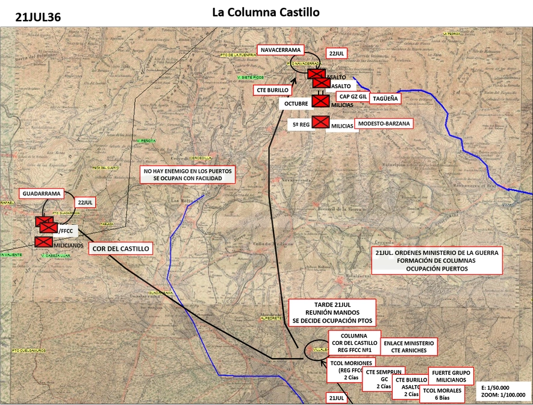This screenshot has width=533, height=405.
Task: Select the top ASALTO unit symbol at Navacerrada
Action: tap(316, 74)
